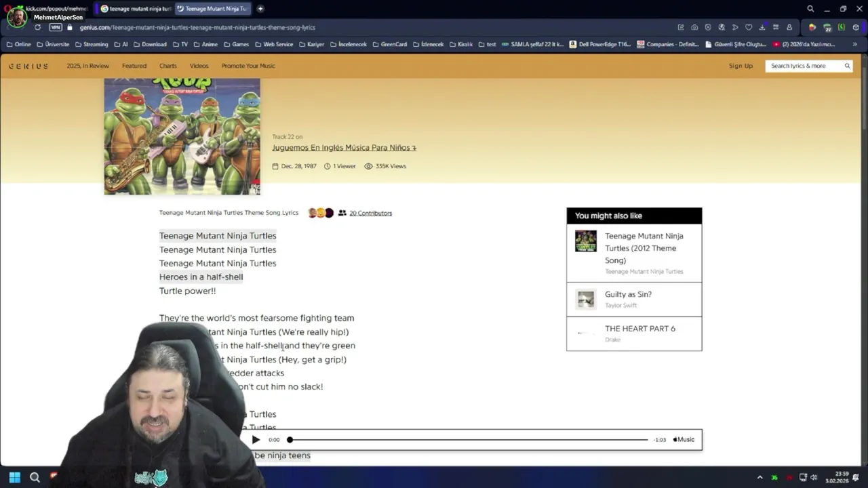Open the Streaming bookmarks folder

point(92,44)
